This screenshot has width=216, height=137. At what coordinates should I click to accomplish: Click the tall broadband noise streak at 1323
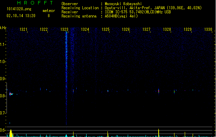point(66,78)
